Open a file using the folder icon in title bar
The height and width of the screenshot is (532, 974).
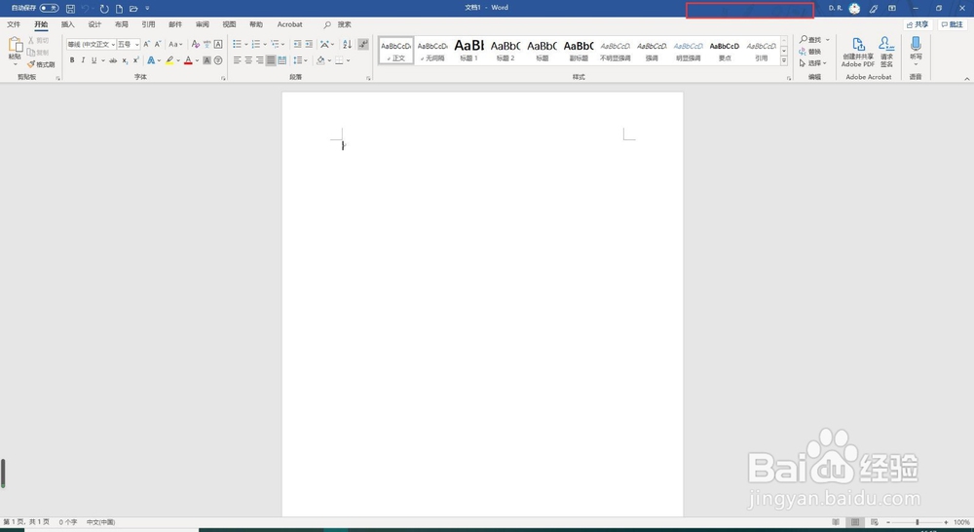132,9
